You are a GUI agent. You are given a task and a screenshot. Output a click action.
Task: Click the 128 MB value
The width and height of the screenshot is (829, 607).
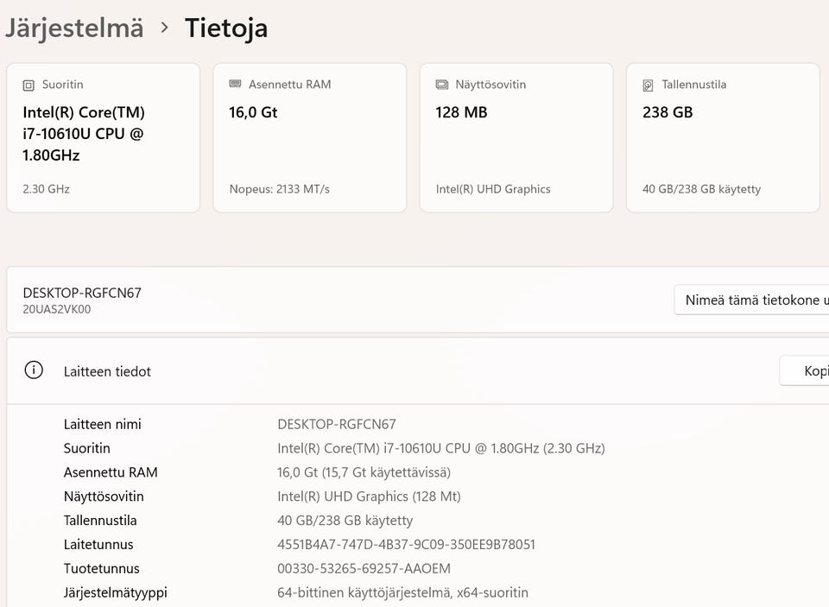coord(461,112)
